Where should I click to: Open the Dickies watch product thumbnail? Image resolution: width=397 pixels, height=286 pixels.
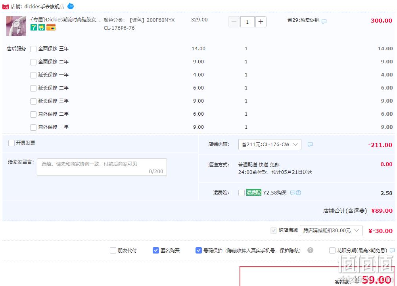pyautogui.click(x=16, y=26)
